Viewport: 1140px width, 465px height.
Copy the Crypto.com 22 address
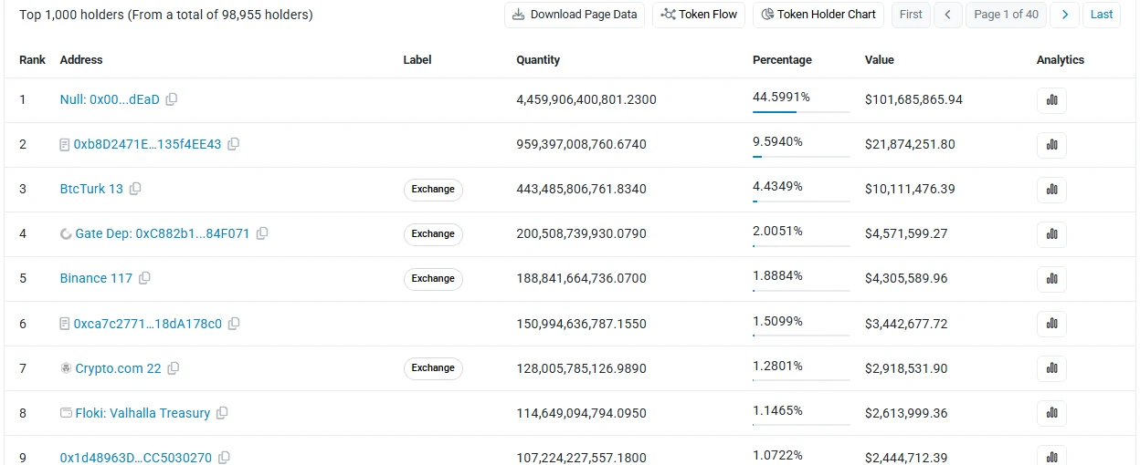pyautogui.click(x=174, y=368)
